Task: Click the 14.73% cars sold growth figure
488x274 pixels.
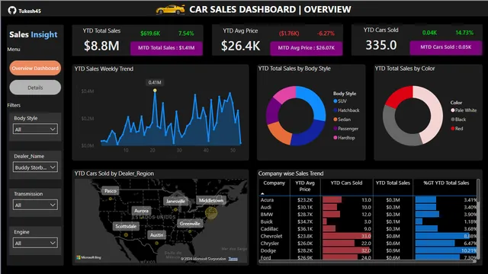Action: (464, 33)
